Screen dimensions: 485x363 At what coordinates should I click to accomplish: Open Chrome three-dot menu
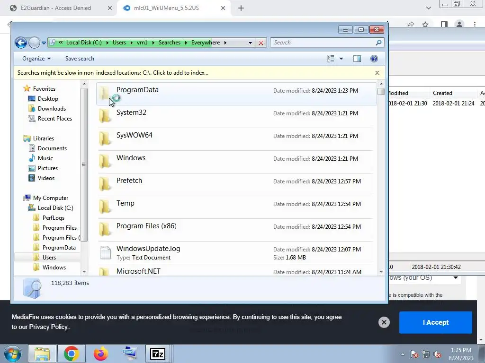coord(475,24)
